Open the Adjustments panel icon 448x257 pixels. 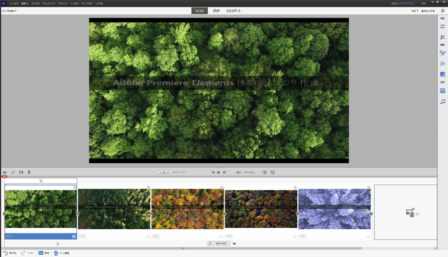click(443, 26)
